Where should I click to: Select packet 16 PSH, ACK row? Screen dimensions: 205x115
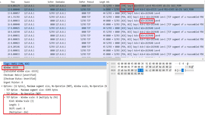click(102, 24)
